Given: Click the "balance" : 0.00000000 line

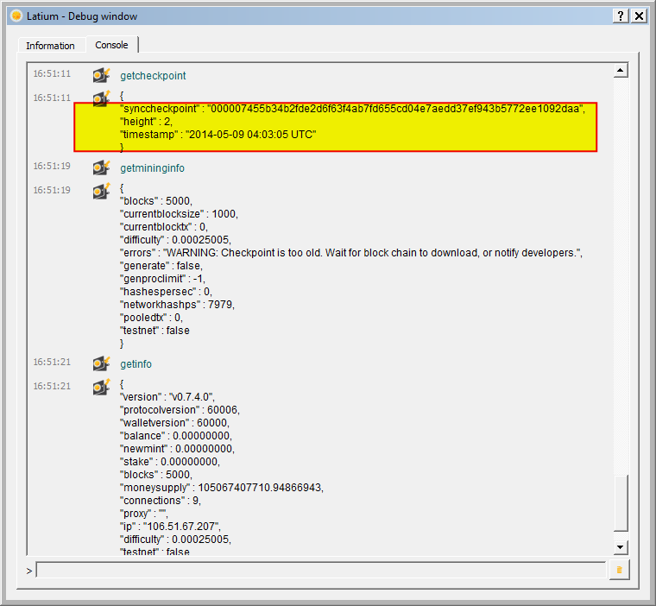Looking at the screenshot, I should pos(176,436).
